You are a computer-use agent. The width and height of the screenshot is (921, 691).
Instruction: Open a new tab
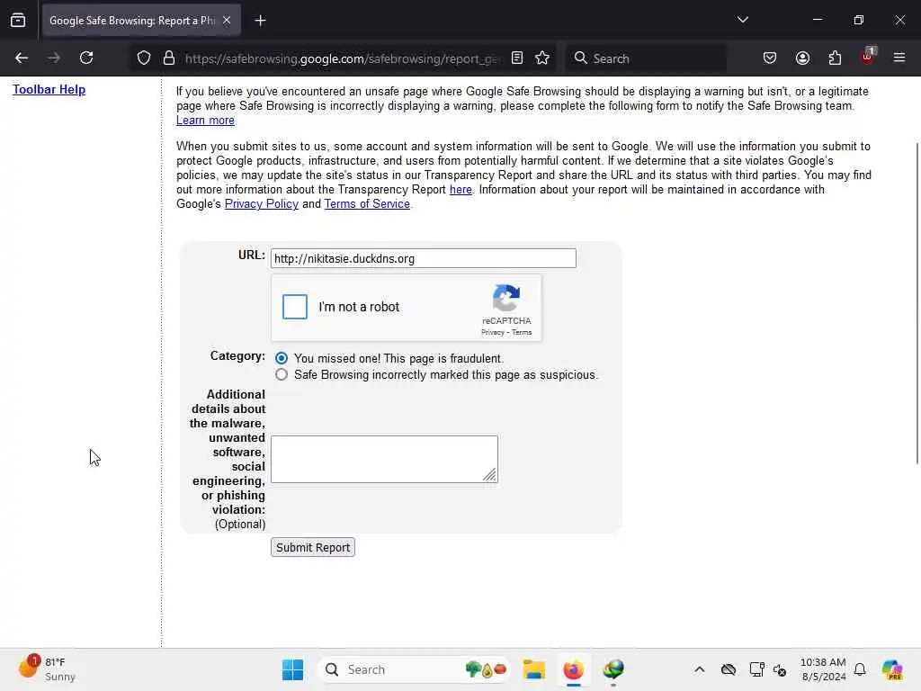[x=260, y=21]
